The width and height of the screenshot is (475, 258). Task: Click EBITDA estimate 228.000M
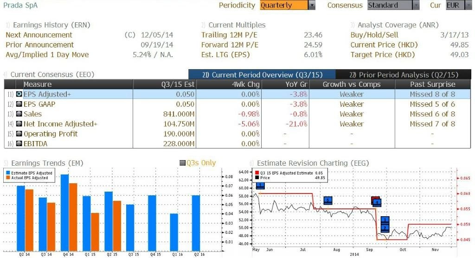(x=179, y=144)
